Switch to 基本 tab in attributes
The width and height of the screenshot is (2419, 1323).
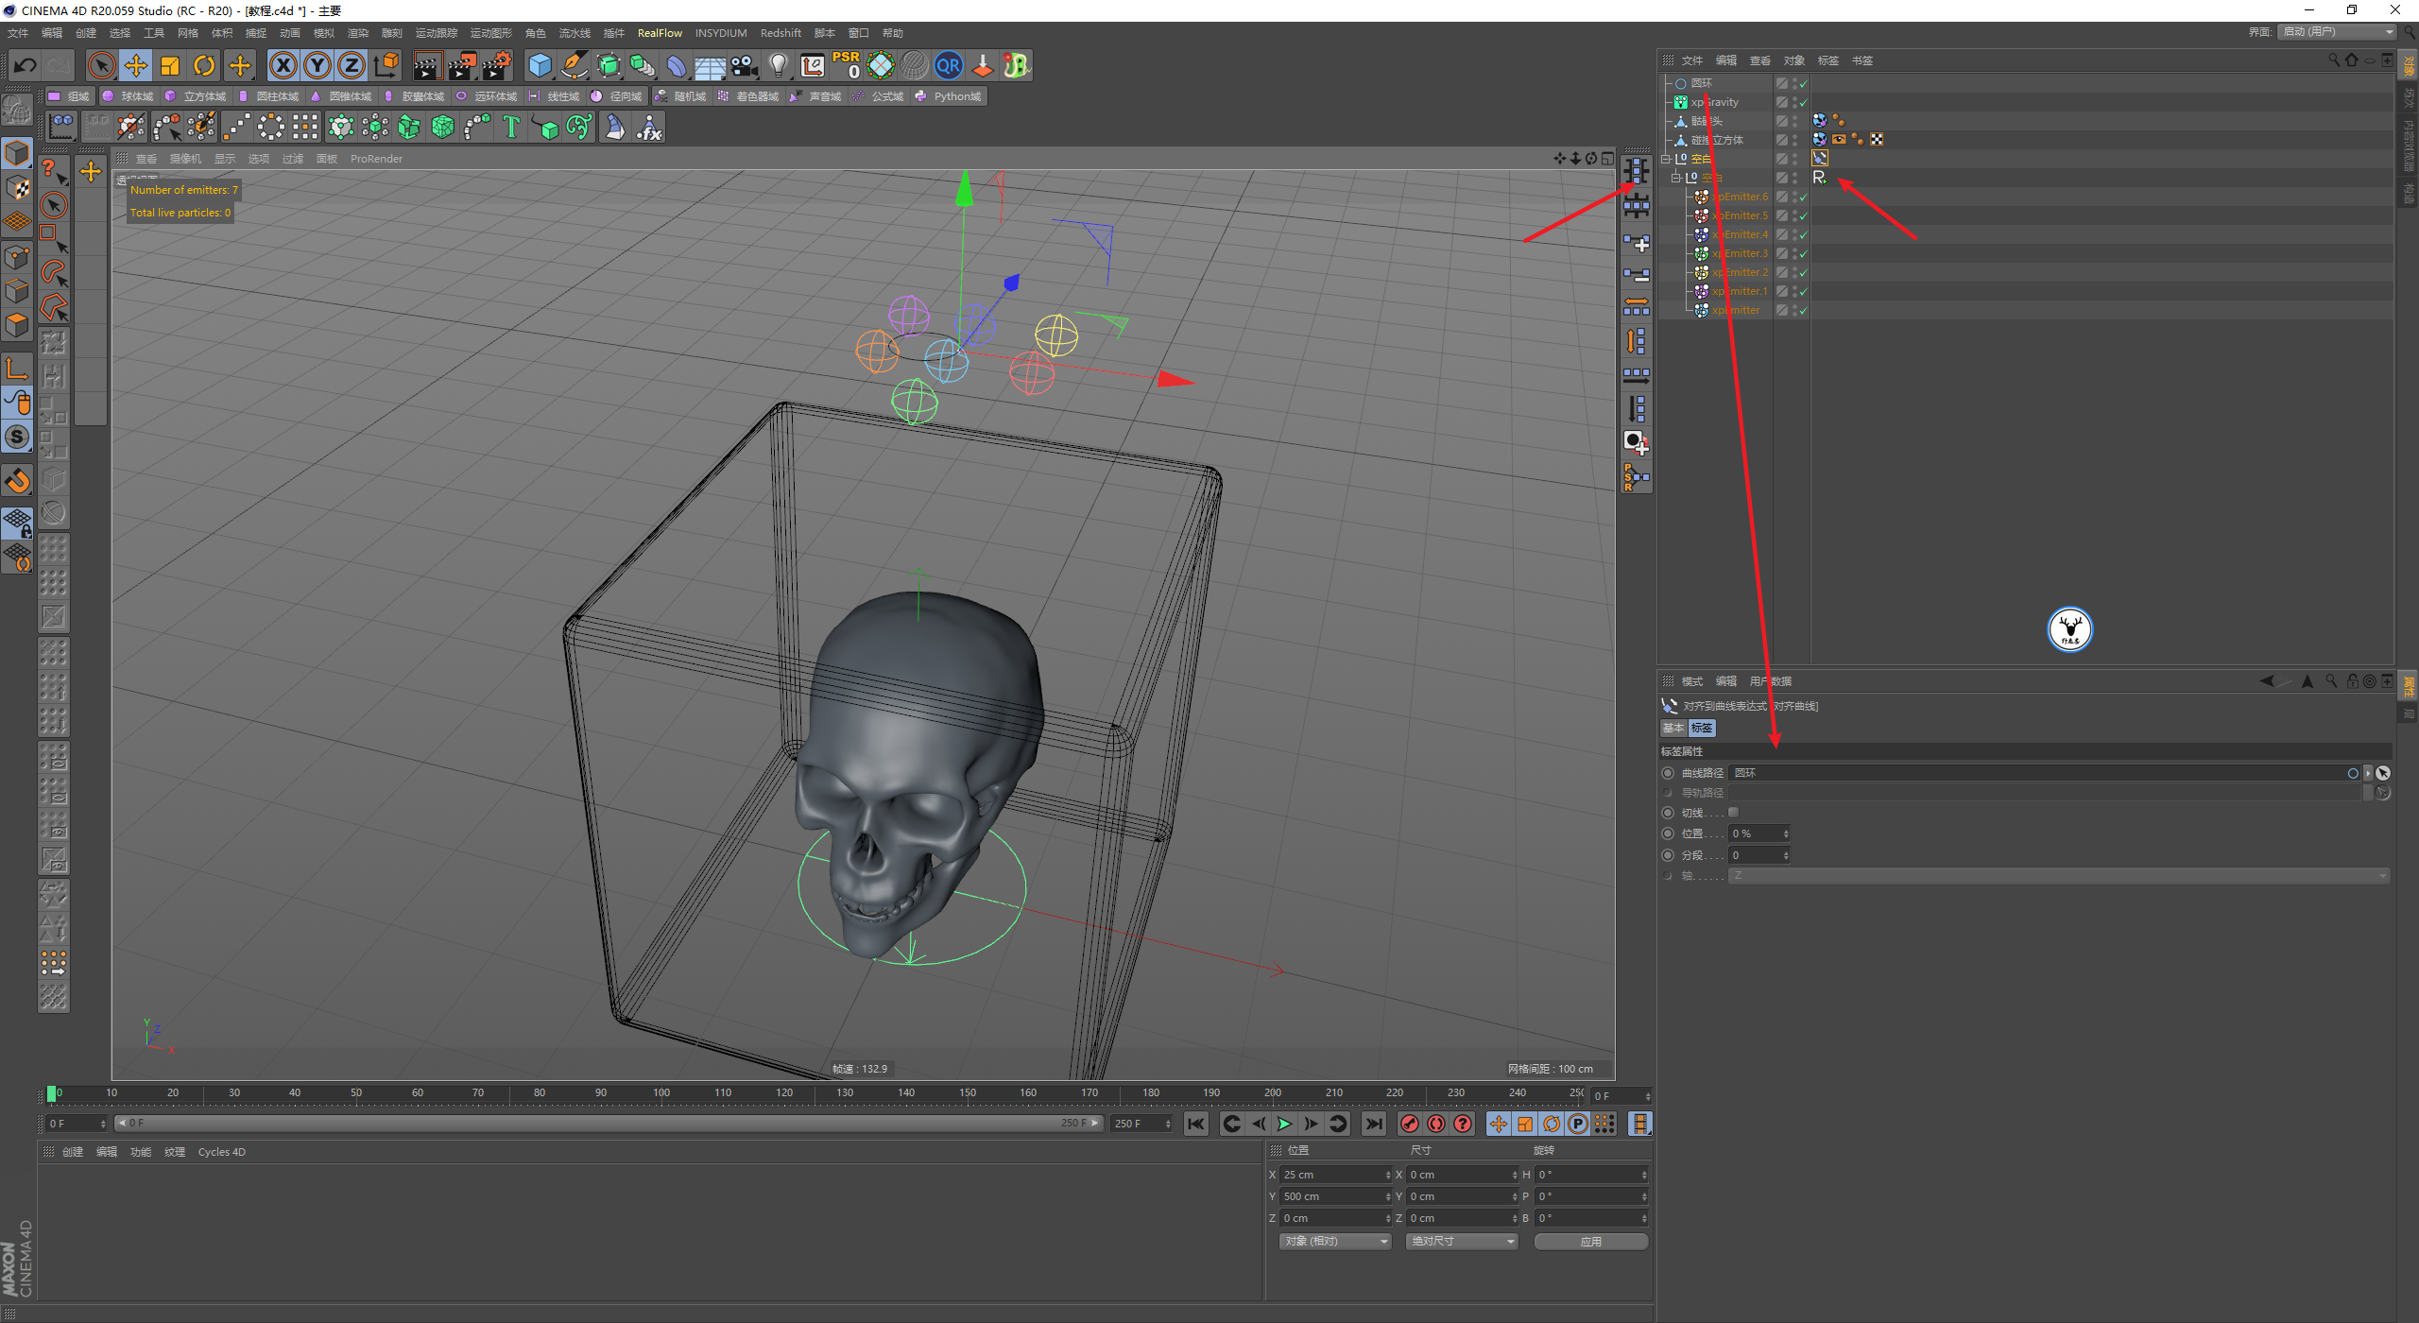click(x=1673, y=728)
